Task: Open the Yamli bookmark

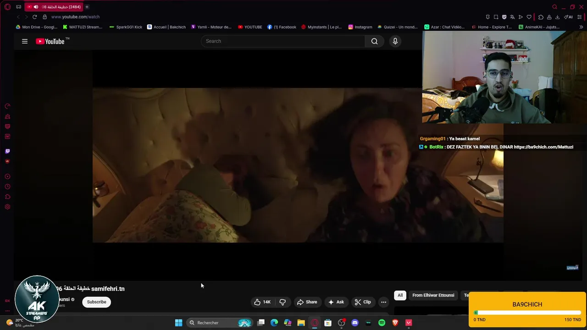Action: point(211,27)
